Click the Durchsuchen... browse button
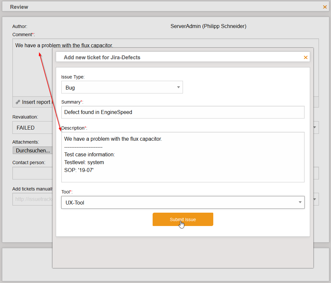The image size is (331, 283). [33, 150]
